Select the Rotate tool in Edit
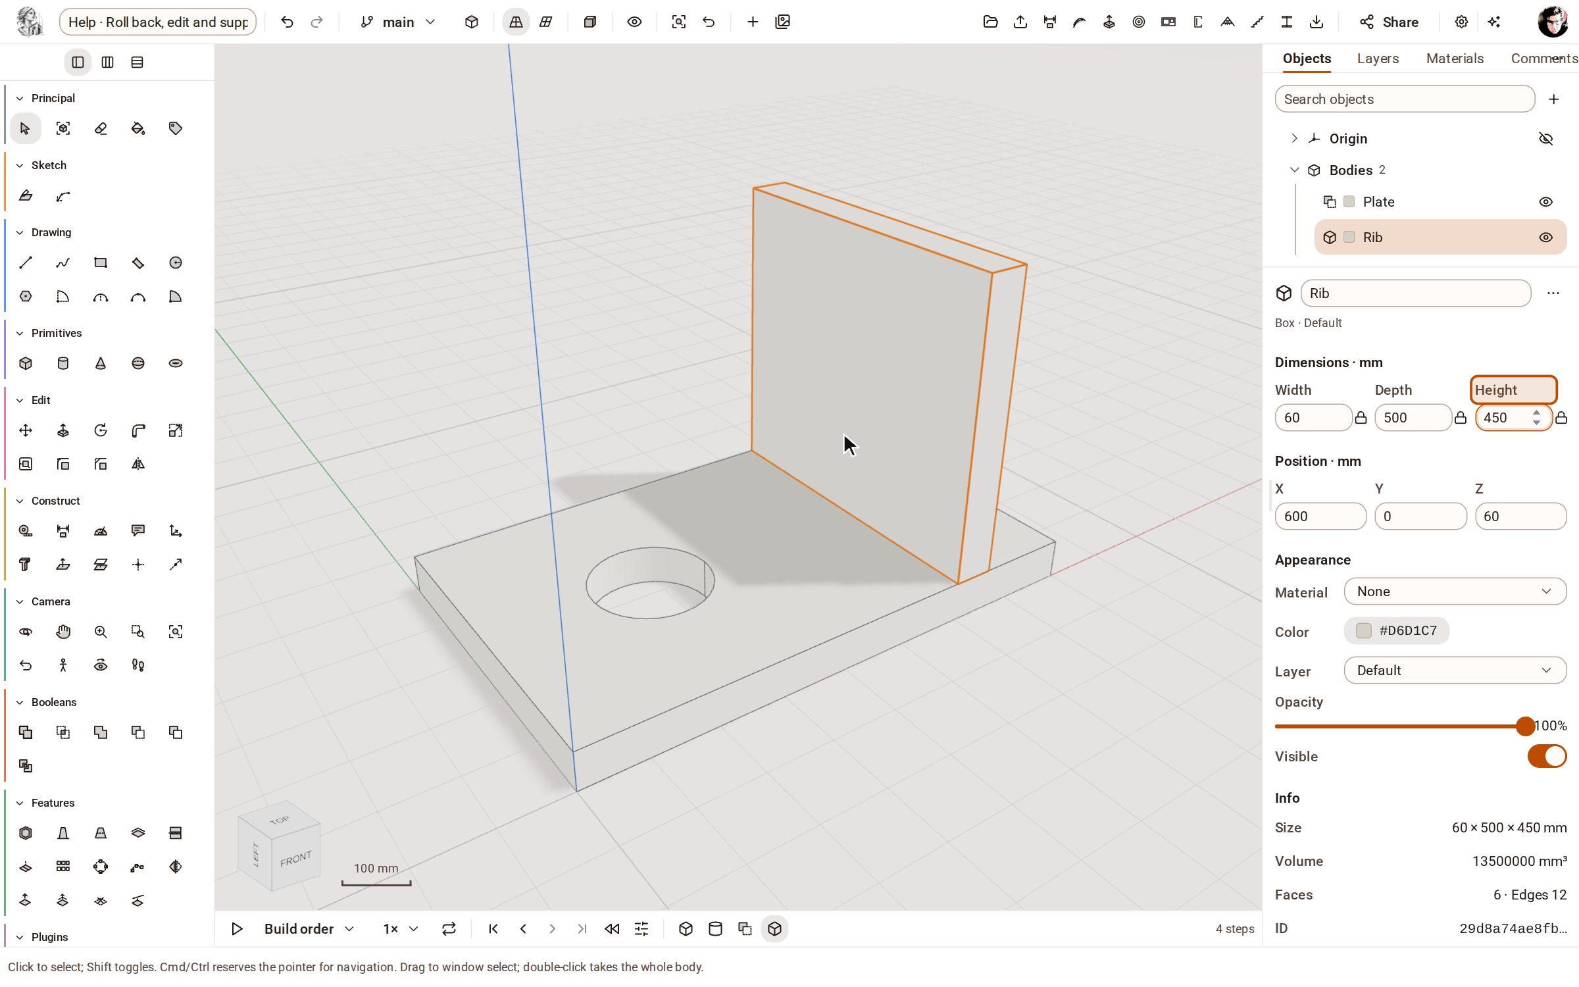1579x987 pixels. [x=101, y=430]
